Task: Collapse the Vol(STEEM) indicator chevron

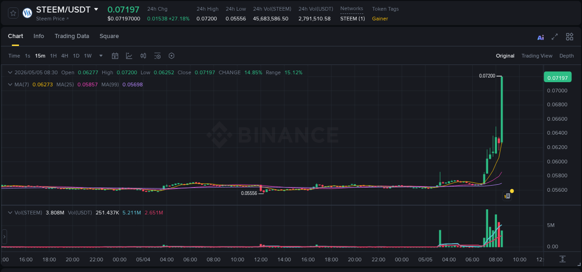Action: coord(10,213)
